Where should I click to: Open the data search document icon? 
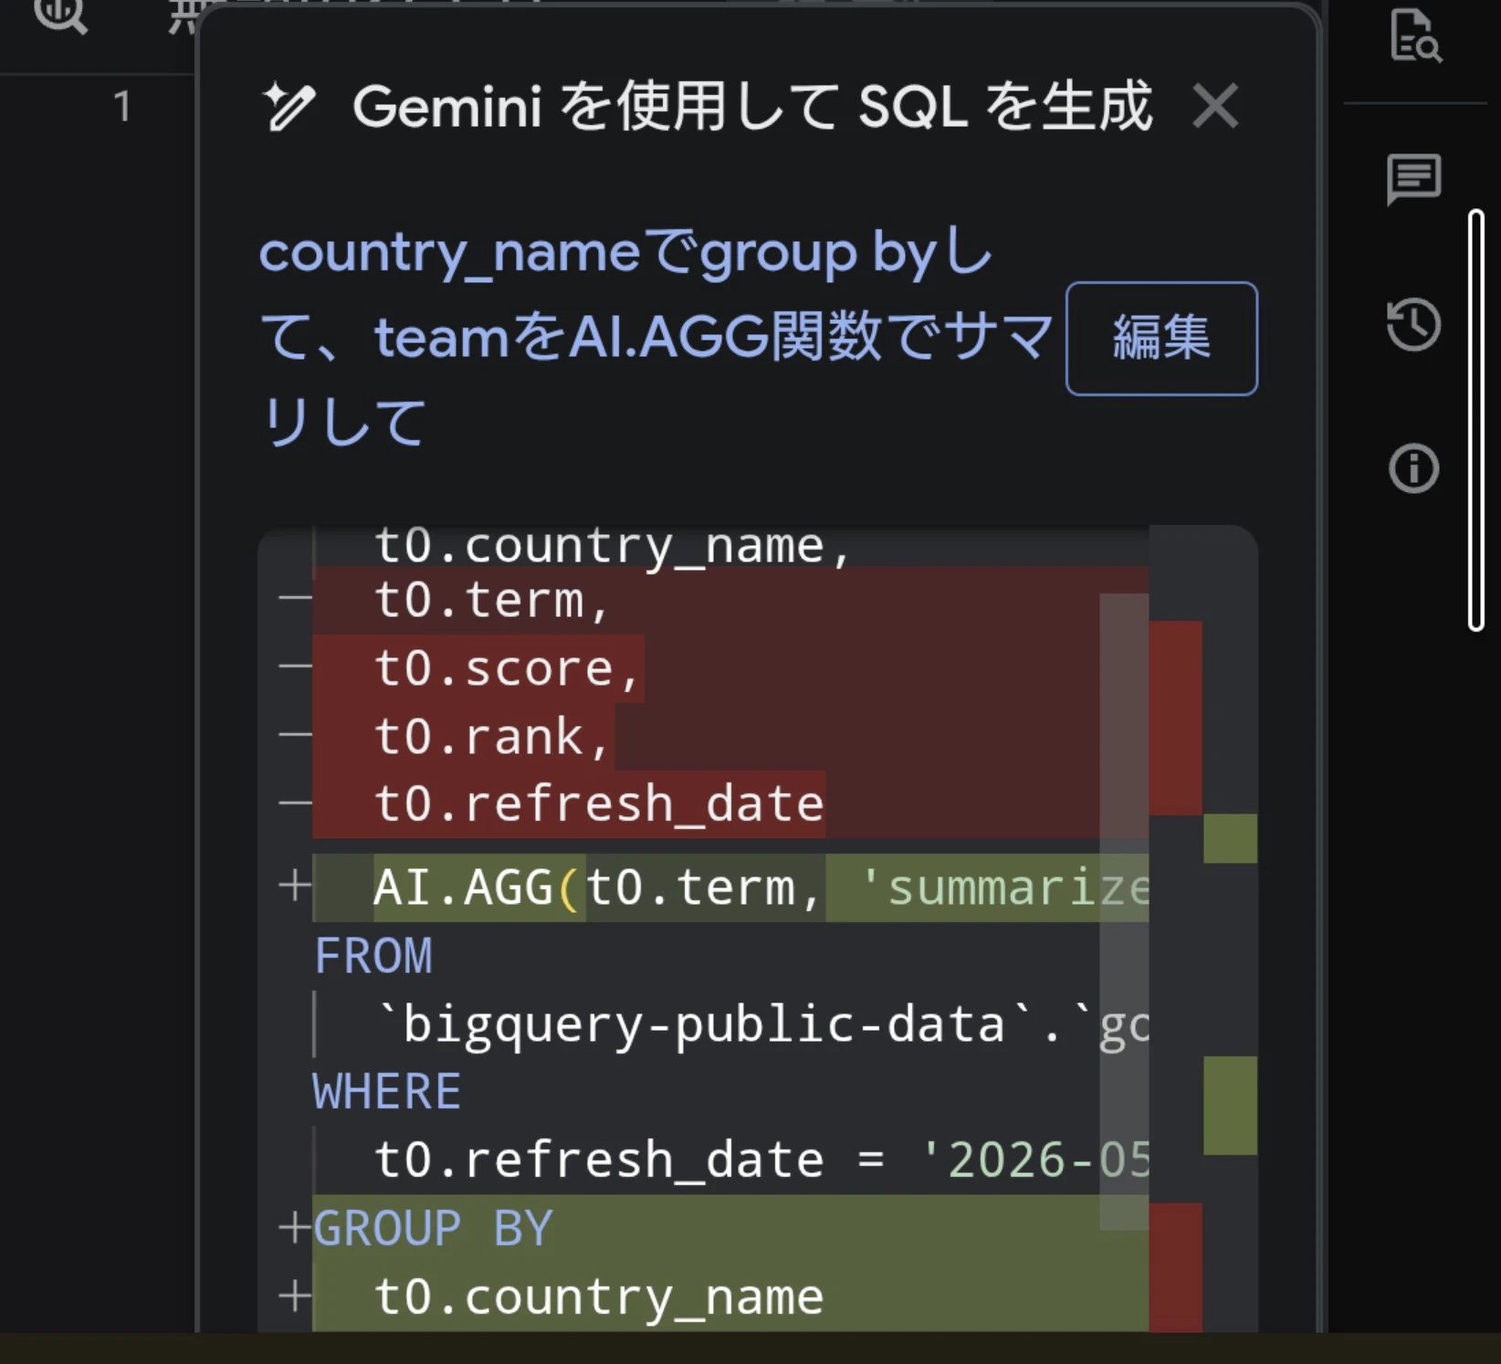(1414, 36)
